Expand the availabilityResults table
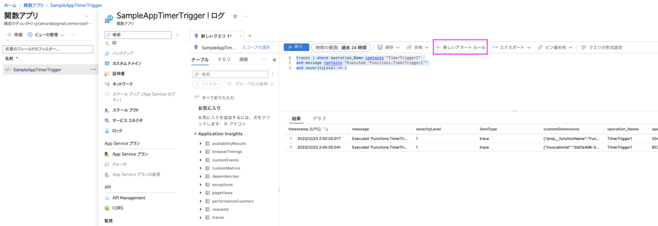 click(x=201, y=143)
